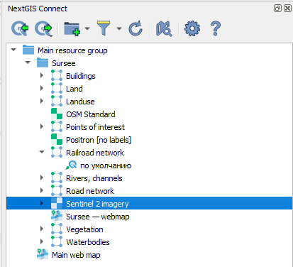
Task: Click the Main web map icon
Action: click(43, 254)
